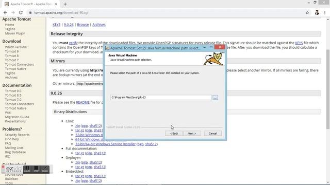Open Core zip sha512 link
Viewport: 330px width, 185px height.
95,125
